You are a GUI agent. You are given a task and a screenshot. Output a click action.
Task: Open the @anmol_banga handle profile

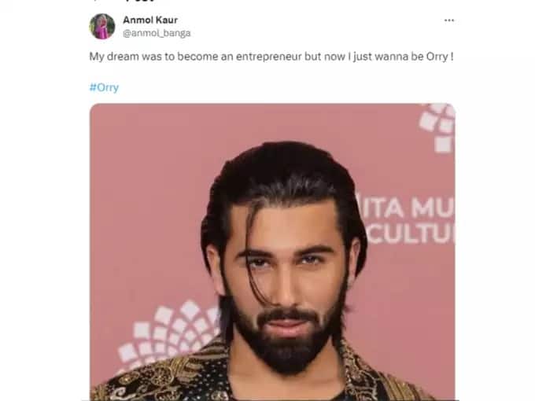157,33
